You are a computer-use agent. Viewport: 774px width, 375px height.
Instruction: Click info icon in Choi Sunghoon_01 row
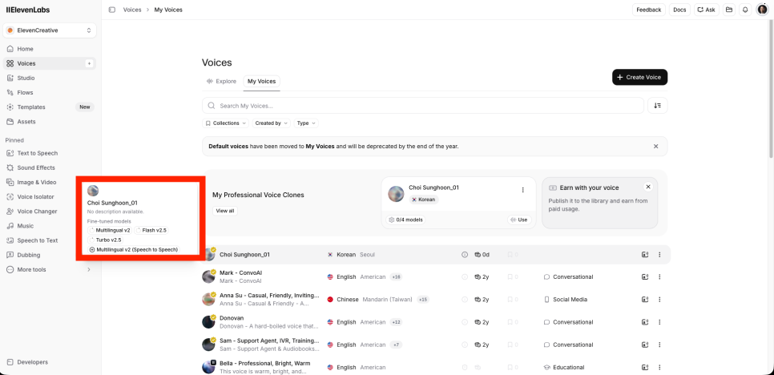465,255
